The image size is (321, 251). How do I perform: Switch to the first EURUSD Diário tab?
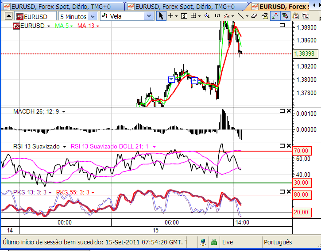click(x=62, y=7)
